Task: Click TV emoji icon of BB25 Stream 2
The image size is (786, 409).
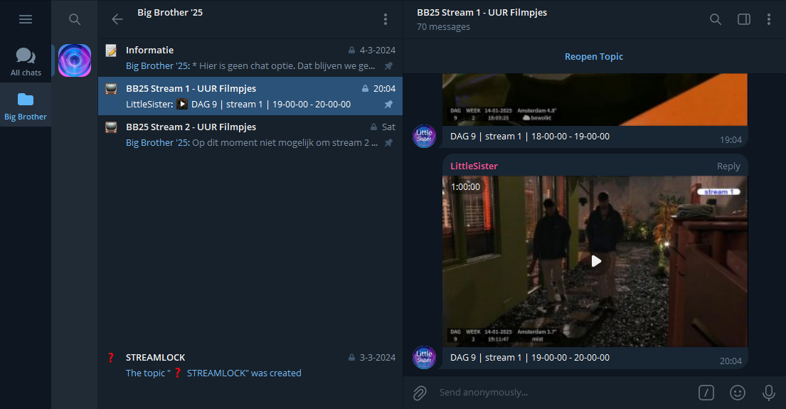Action: (111, 127)
